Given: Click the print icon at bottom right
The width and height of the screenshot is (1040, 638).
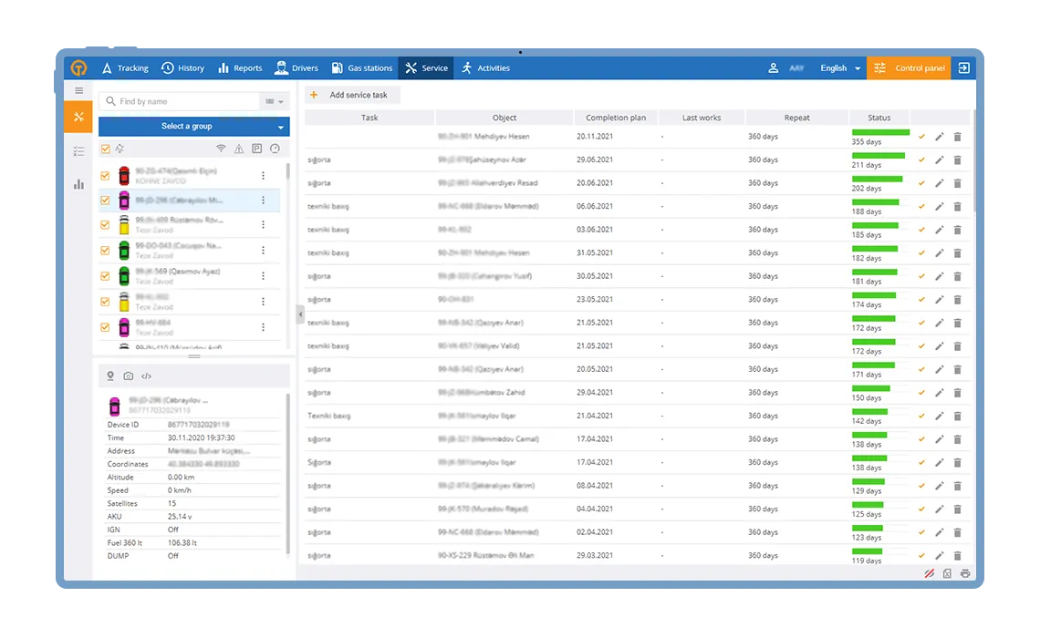Looking at the screenshot, I should [x=965, y=574].
